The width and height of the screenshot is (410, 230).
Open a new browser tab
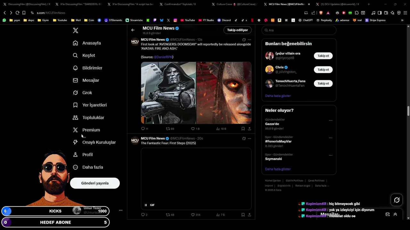point(369,4)
